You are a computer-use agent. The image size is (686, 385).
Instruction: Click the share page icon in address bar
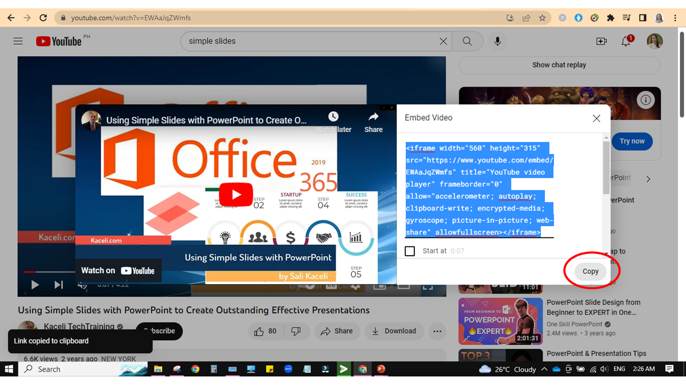pyautogui.click(x=526, y=18)
